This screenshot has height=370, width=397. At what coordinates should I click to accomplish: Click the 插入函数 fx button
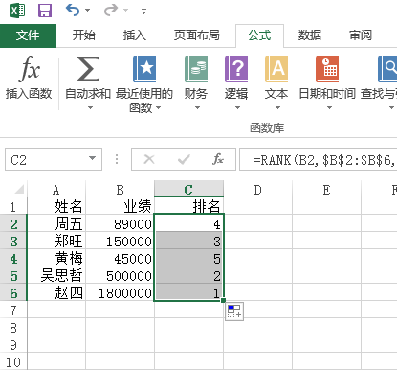click(29, 78)
